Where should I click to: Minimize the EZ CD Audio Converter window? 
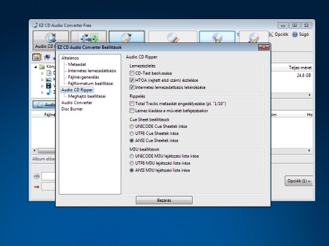click(x=283, y=26)
